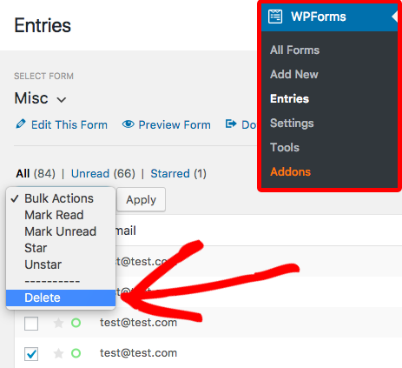
Task: Star the checked test@test.com entry
Action: tap(58, 353)
